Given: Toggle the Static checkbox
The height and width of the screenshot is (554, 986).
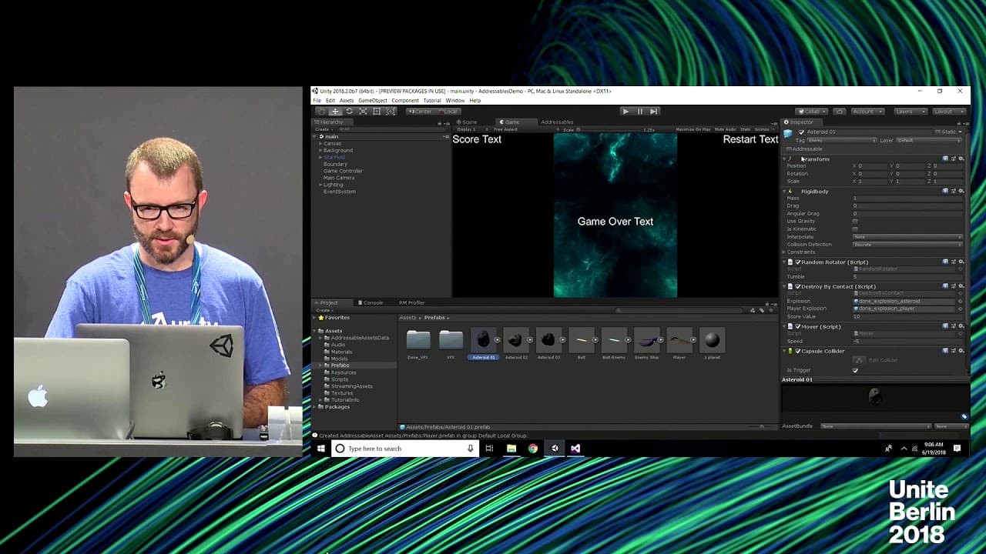Looking at the screenshot, I should coord(937,132).
